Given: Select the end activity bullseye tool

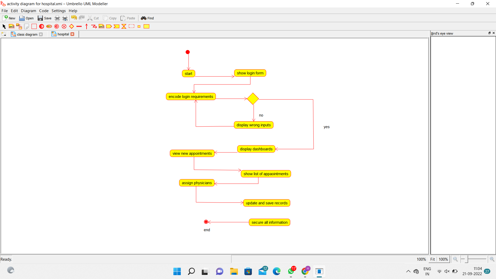Looking at the screenshot, I should click(57, 26).
